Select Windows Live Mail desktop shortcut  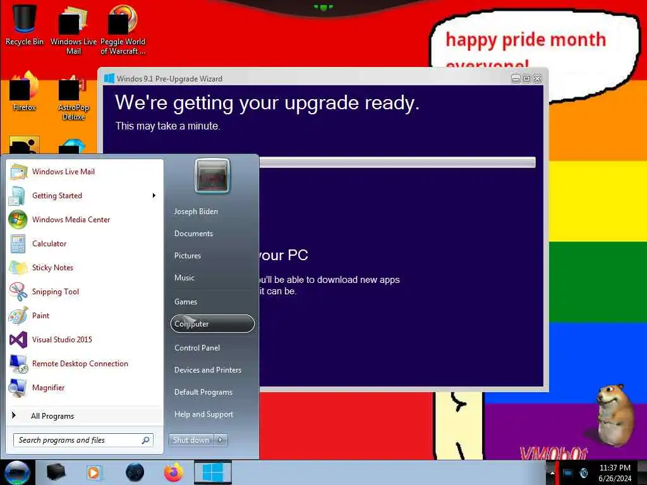click(73, 31)
